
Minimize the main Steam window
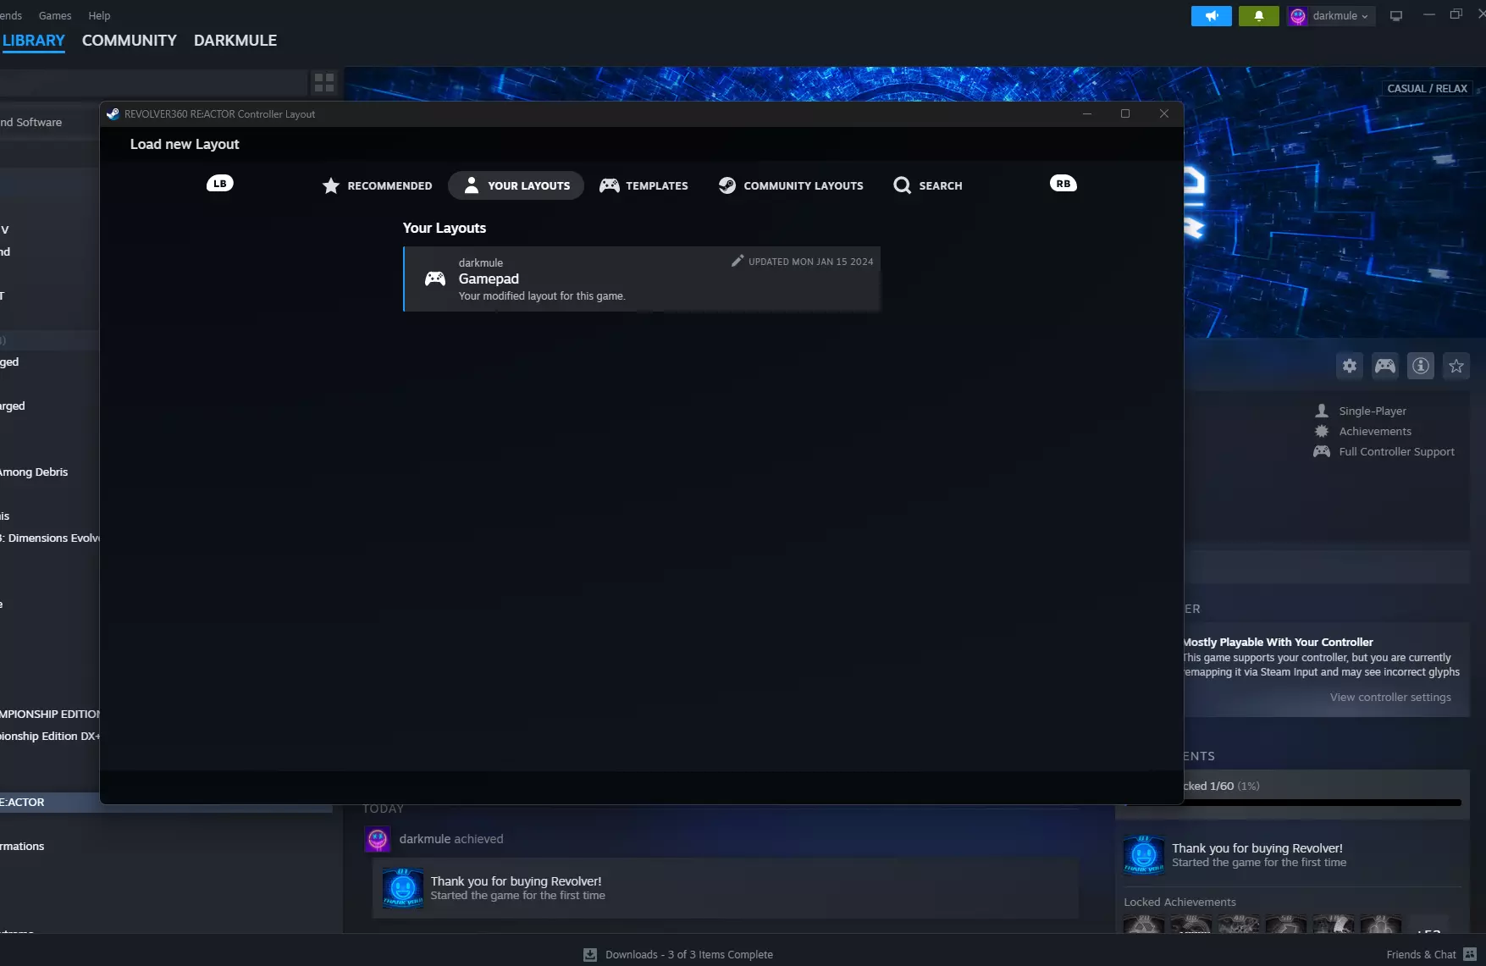(x=1429, y=14)
